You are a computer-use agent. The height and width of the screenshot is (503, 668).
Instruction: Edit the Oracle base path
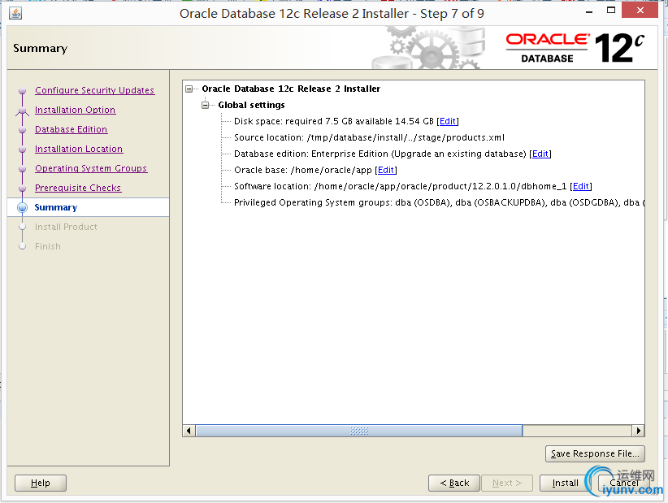(x=386, y=170)
